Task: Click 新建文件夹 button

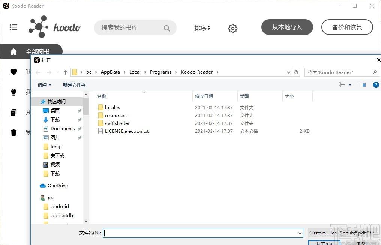Action: 74,85
